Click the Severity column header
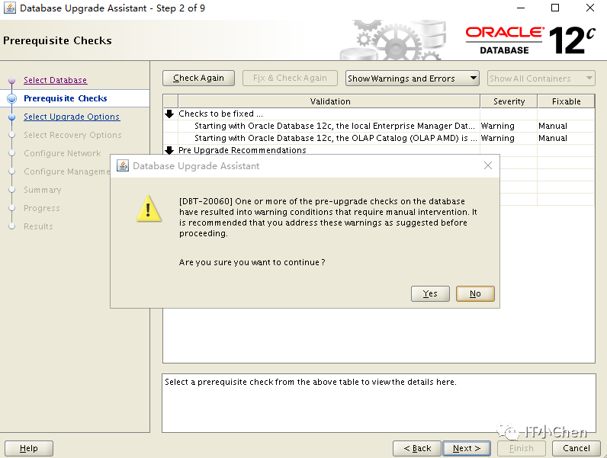Viewport: 607px width, 458px height. coord(509,101)
